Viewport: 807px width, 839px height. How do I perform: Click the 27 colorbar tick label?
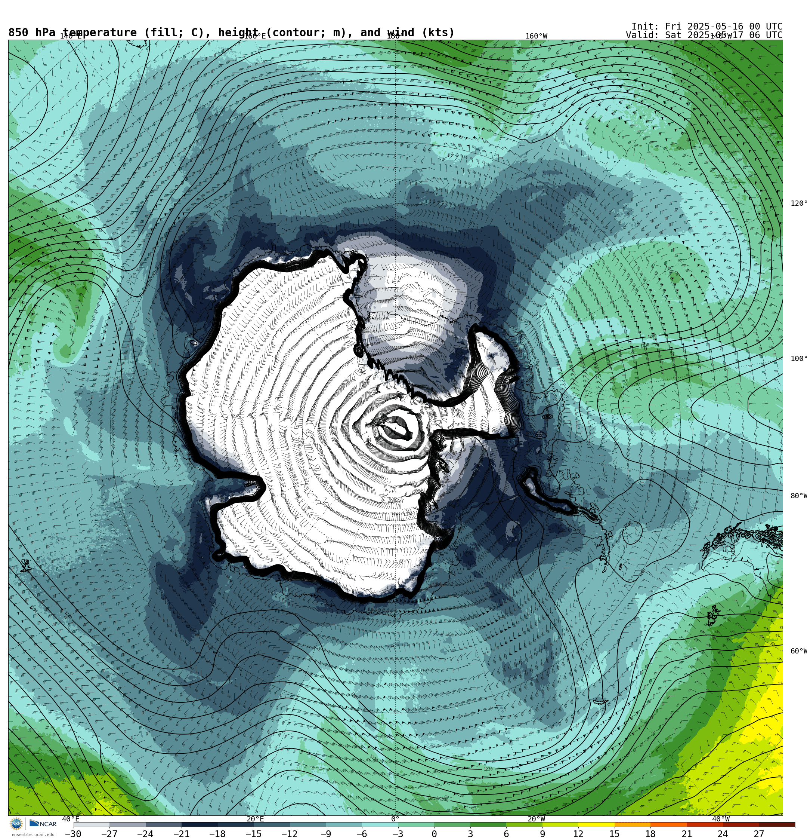(x=759, y=834)
